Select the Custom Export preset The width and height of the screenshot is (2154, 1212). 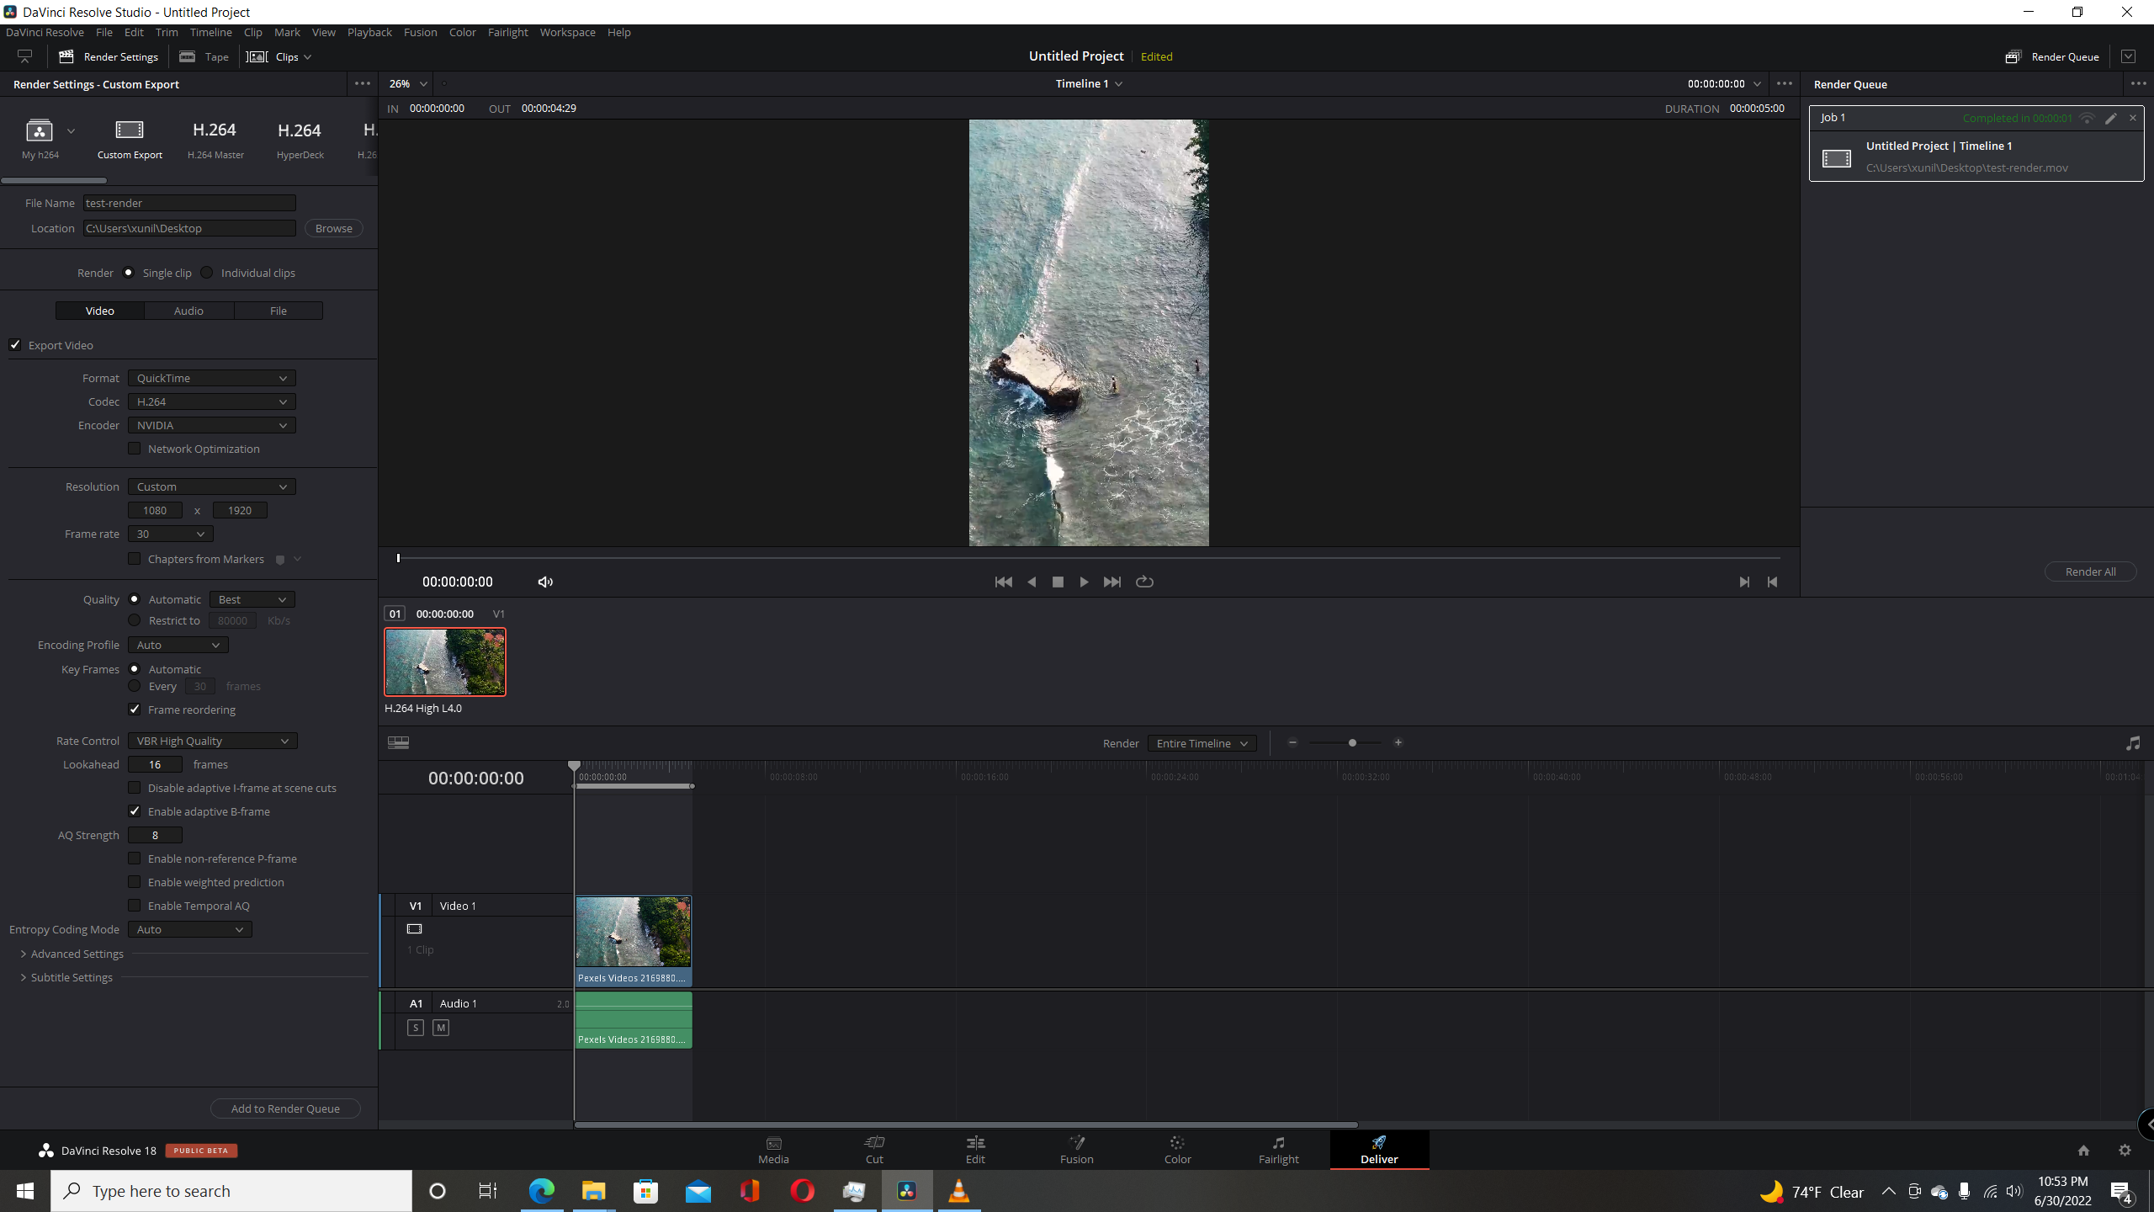[130, 139]
